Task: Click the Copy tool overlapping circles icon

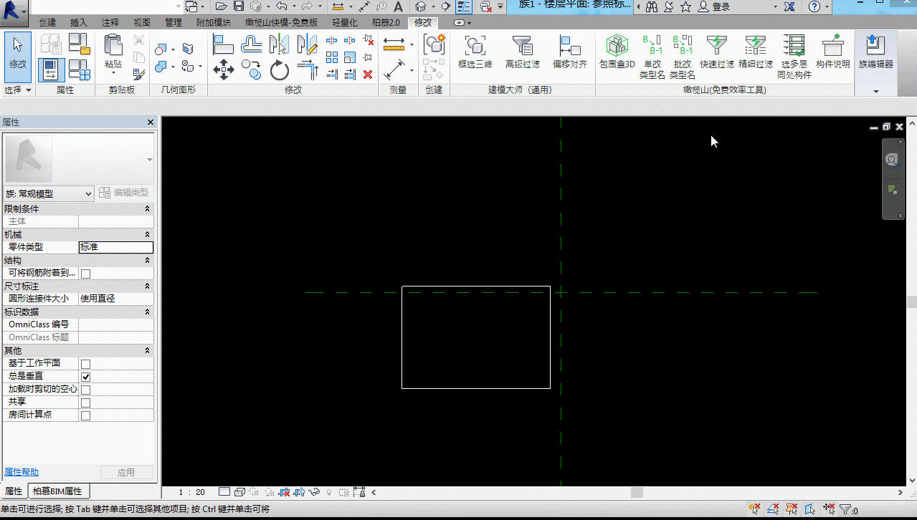Action: coord(251,69)
